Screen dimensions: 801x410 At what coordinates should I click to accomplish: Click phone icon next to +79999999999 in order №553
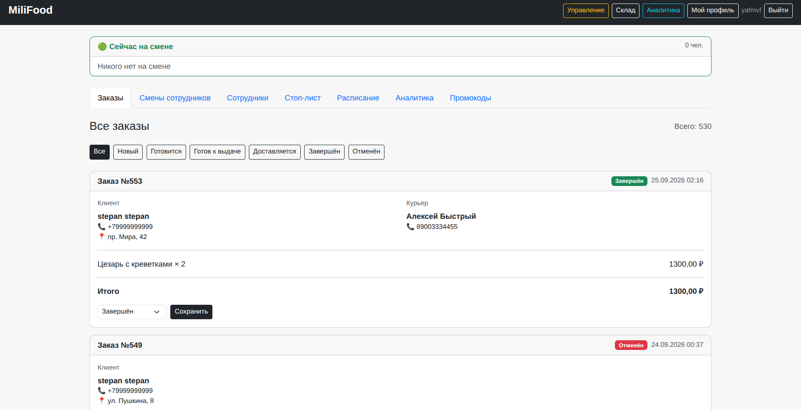tap(101, 227)
